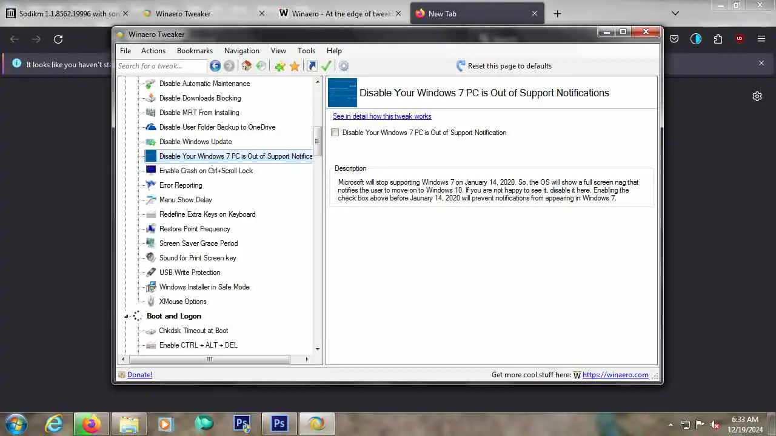
Task: Select Enable CTRL + ALT + DEL
Action: tap(198, 345)
